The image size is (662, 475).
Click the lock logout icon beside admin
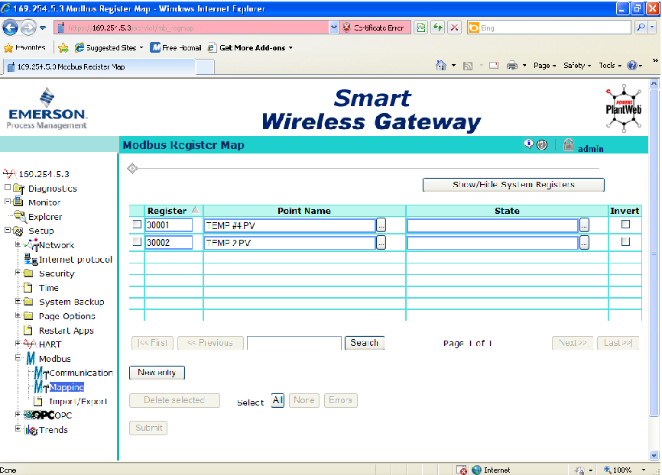(568, 144)
